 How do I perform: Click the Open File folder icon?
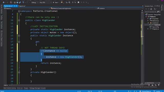[x=15, y=2]
